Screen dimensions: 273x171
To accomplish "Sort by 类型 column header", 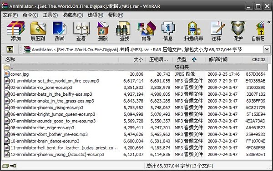I will [x=189, y=59].
